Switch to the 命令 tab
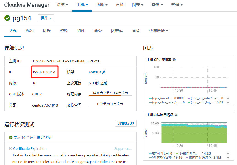The image size is (237, 165). pos(98,31)
